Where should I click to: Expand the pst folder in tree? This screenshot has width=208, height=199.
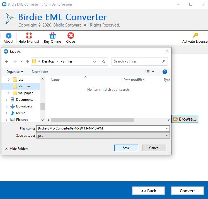(x=9, y=80)
